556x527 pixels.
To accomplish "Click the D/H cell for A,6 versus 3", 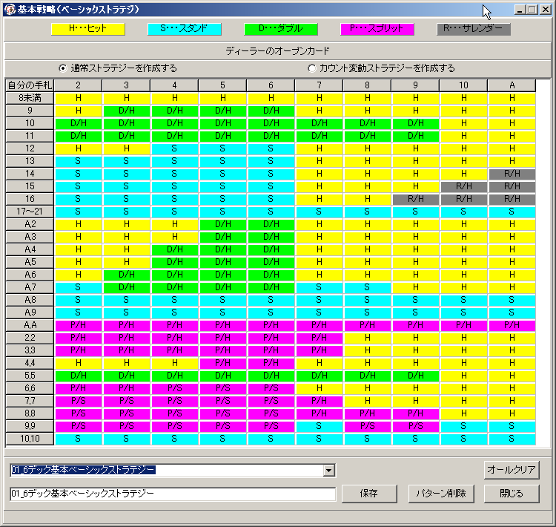I will [x=126, y=275].
